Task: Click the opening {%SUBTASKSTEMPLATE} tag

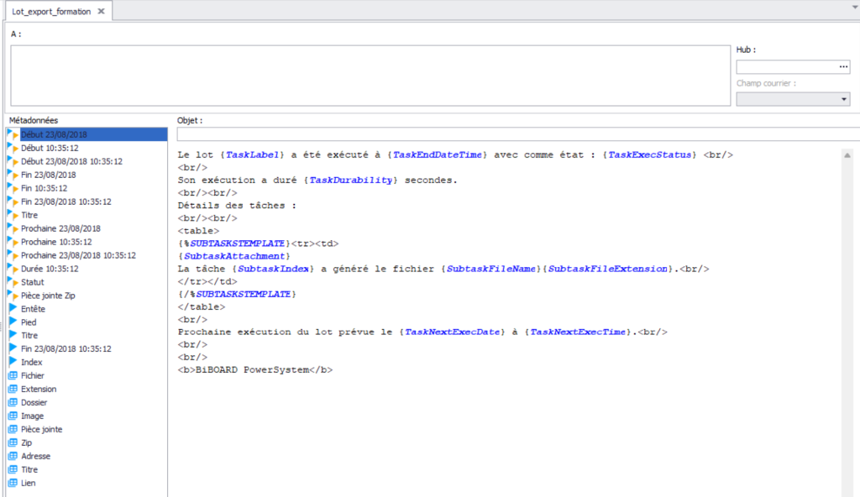Action: pos(234,243)
